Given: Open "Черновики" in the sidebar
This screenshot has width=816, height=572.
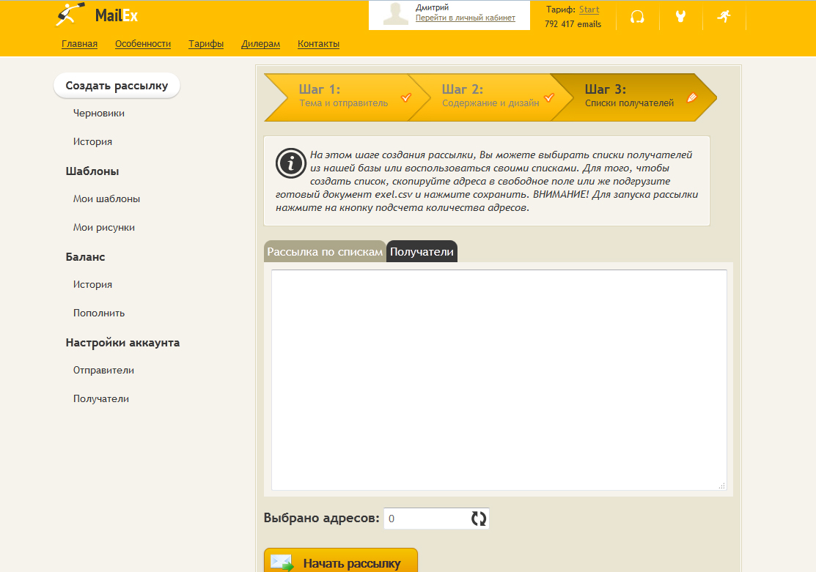Looking at the screenshot, I should coord(98,114).
